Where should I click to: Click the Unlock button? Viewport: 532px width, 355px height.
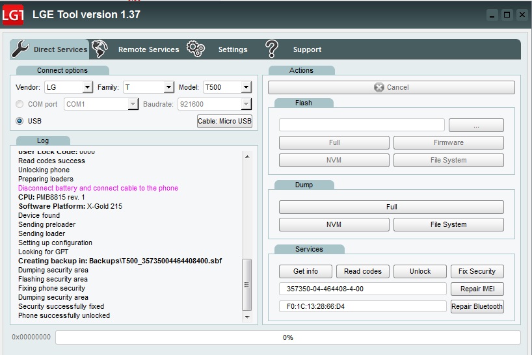420,271
